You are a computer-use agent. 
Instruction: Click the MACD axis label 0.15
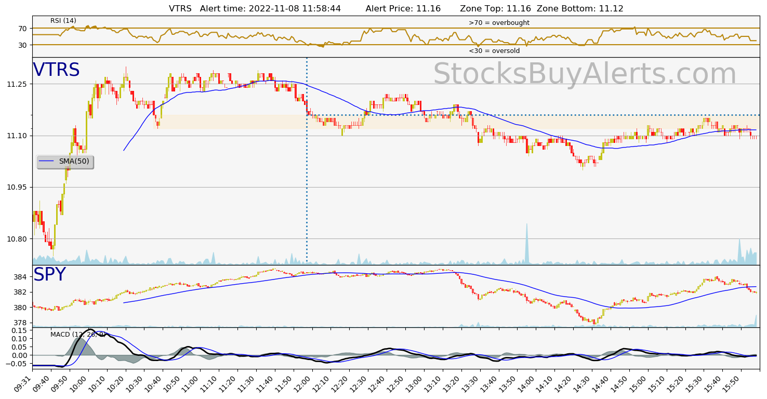pyautogui.click(x=20, y=330)
